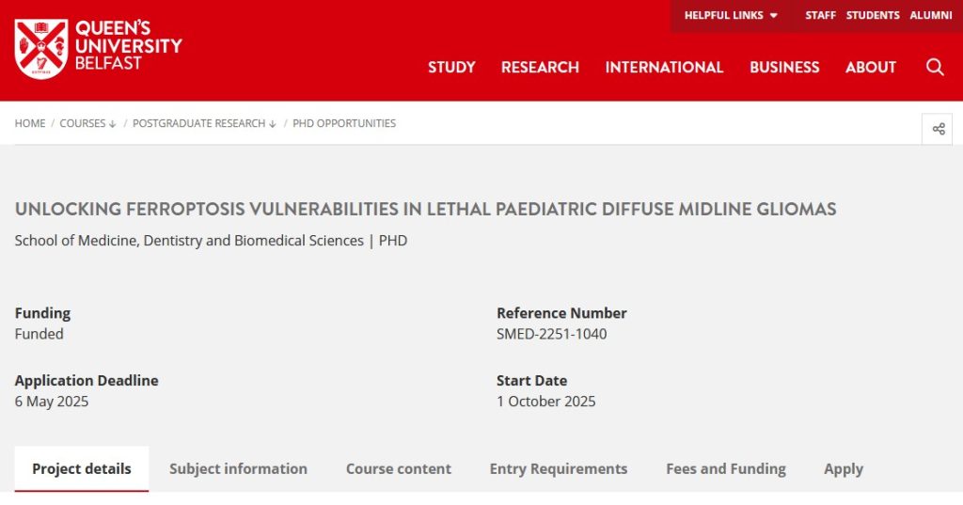963x505 pixels.
Task: Click the share icon button
Action: tap(938, 129)
